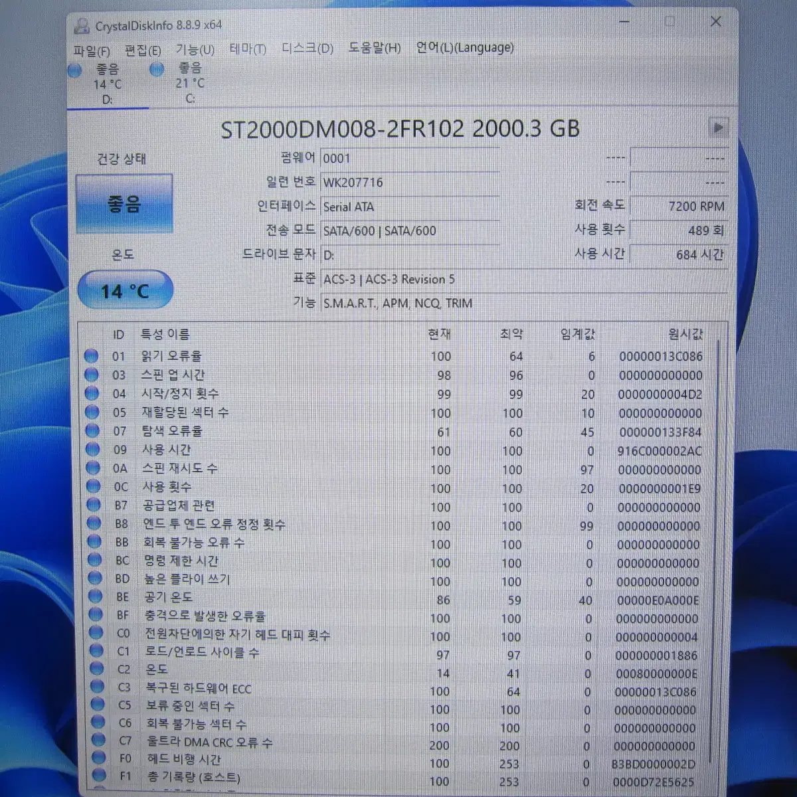This screenshot has height=797, width=797.
Task: Open the 도움말(H) menu
Action: pyautogui.click(x=375, y=48)
